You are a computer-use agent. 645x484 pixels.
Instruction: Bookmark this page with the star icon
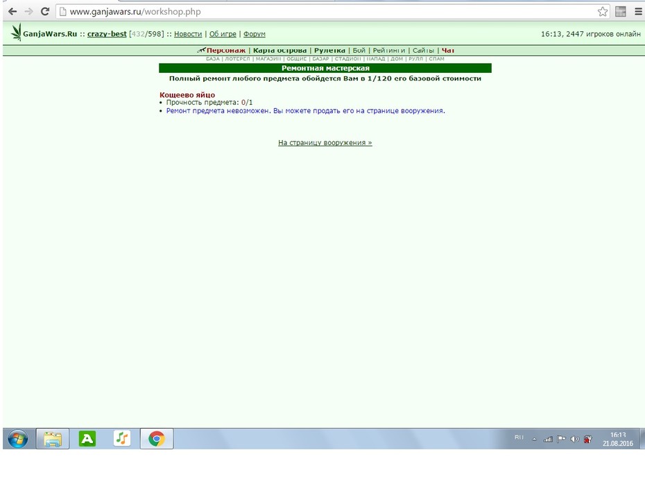point(602,12)
